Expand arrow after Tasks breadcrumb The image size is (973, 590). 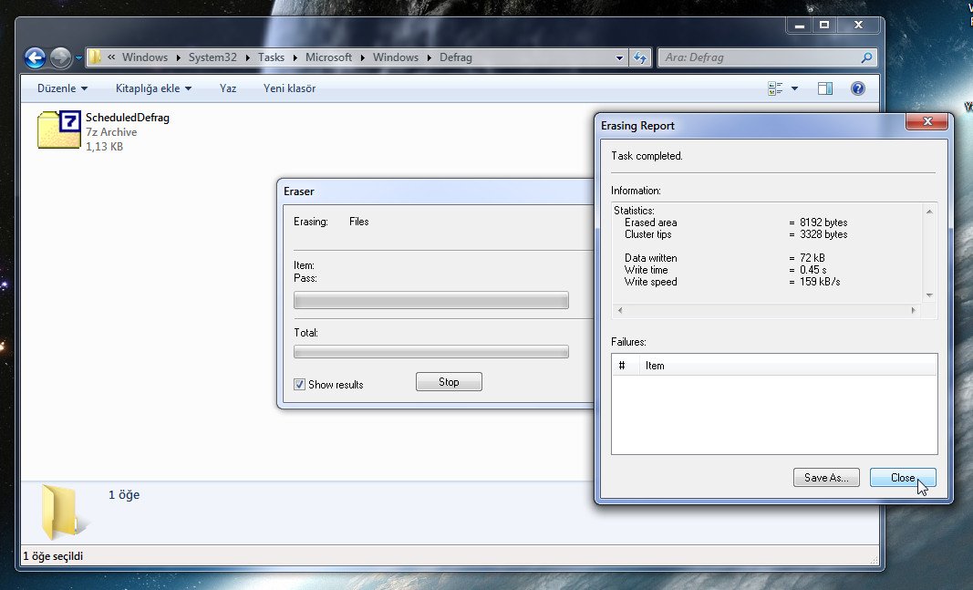coord(295,57)
